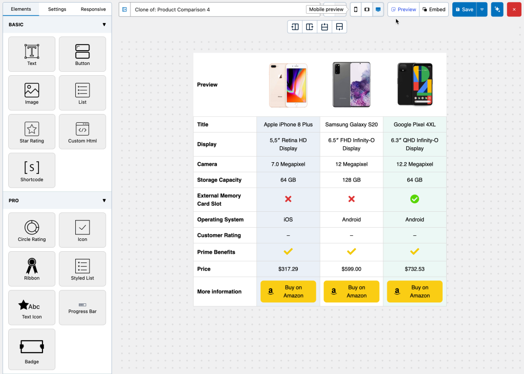
Task: Click the '12.2 Megapixel' cell
Action: point(414,164)
